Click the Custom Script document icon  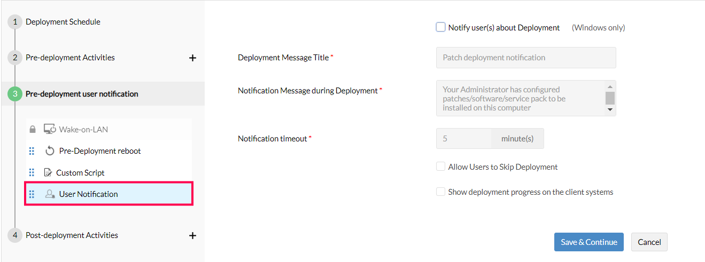point(48,172)
